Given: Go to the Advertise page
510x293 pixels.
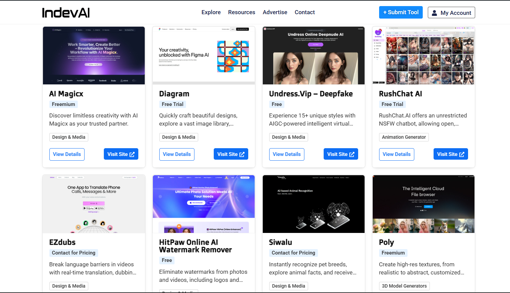Looking at the screenshot, I should [275, 12].
